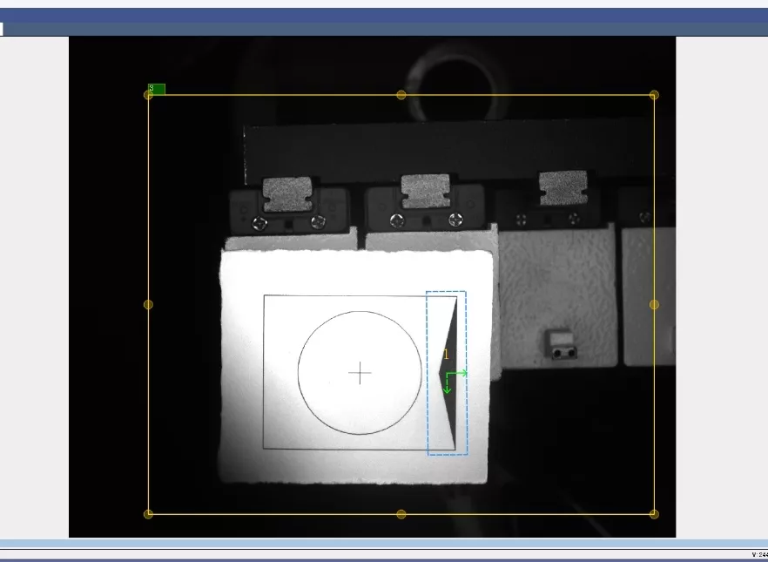Select the bottom-left corner handle of yellow region
Viewport: 768px width, 562px height.
tap(148, 514)
